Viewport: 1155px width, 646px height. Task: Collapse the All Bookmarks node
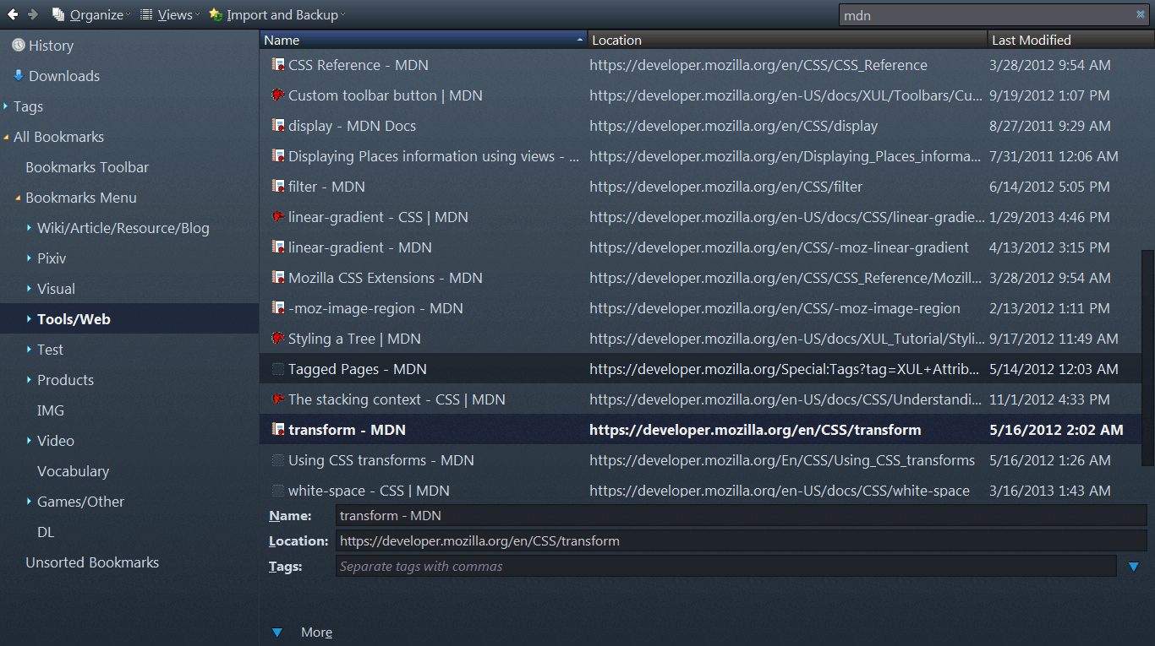[6, 137]
